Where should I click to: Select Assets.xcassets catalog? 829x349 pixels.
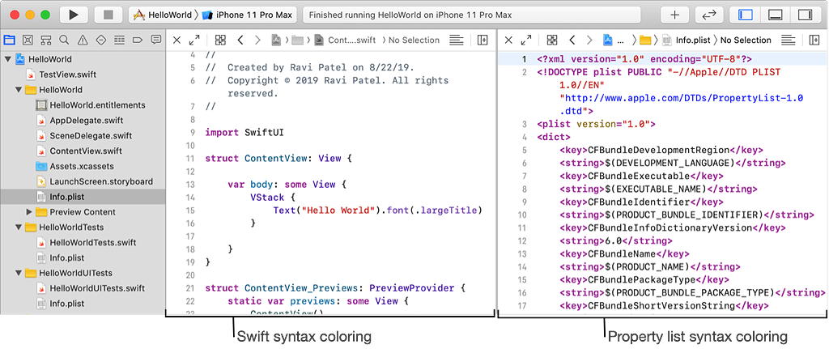(x=82, y=166)
